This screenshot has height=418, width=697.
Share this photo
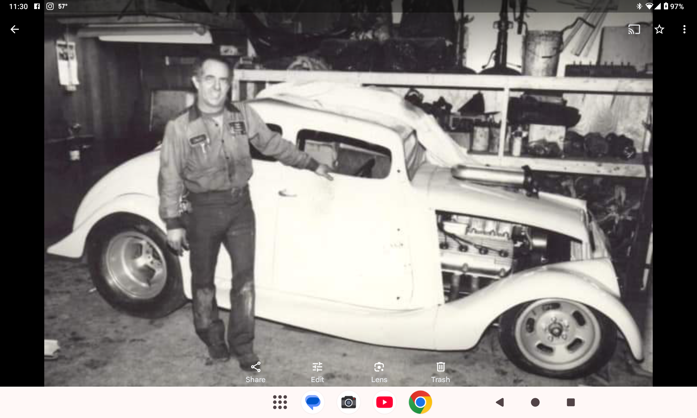pyautogui.click(x=255, y=372)
